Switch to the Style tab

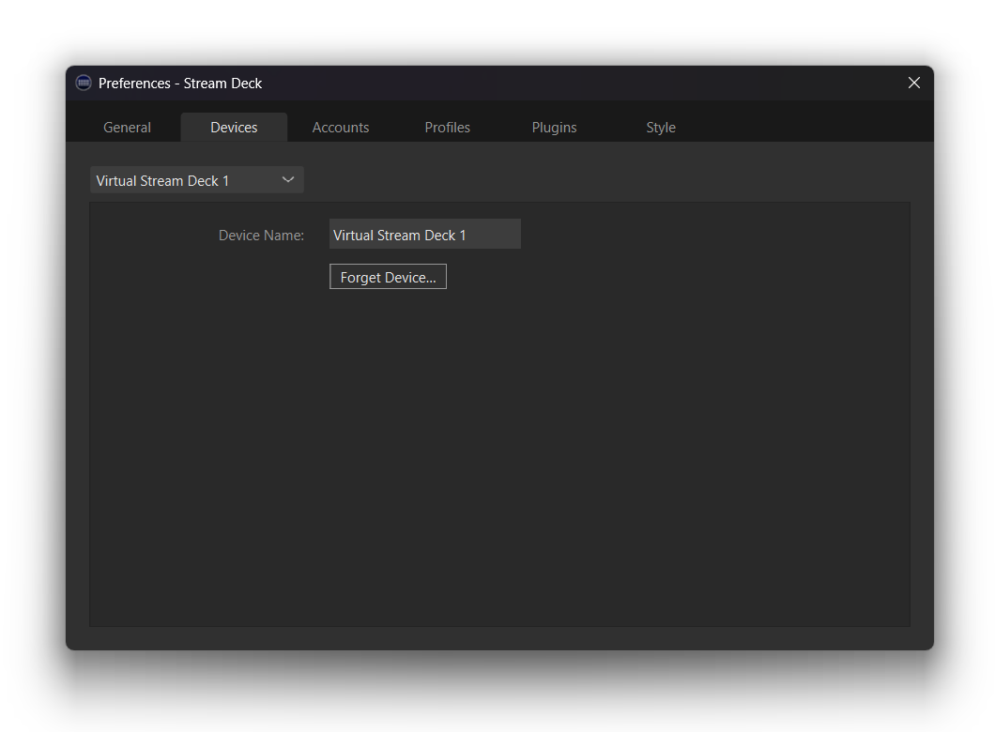[x=661, y=128]
